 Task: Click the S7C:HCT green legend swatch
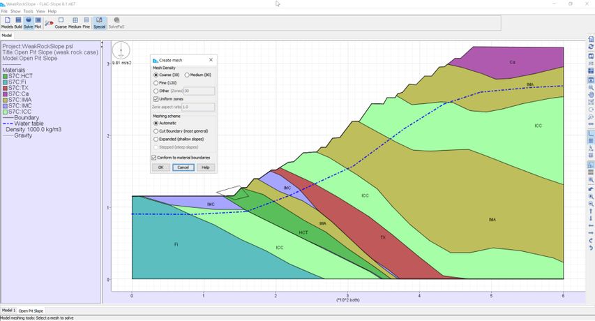[5, 75]
